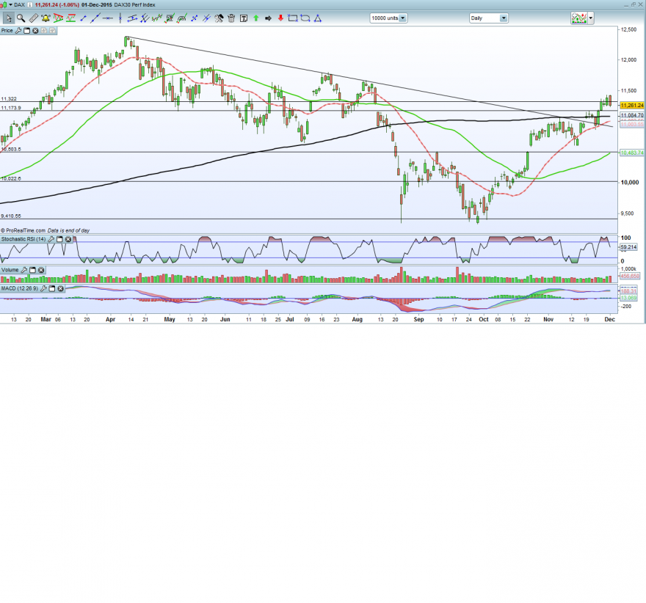Viewport: 646px width, 603px height.
Task: Open MACD wrench settings
Action: click(x=43, y=288)
